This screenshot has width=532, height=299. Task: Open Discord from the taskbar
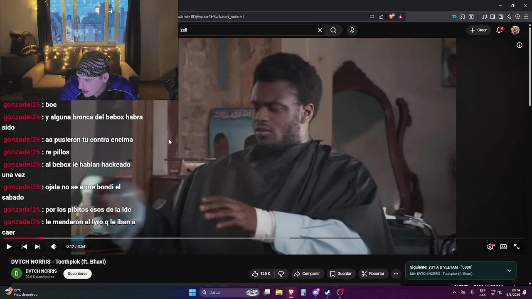point(315,292)
